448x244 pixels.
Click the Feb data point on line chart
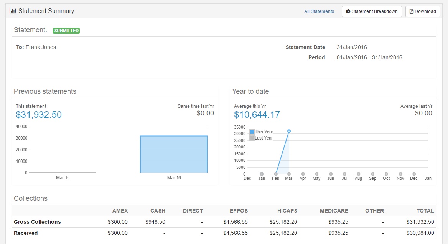click(276, 174)
